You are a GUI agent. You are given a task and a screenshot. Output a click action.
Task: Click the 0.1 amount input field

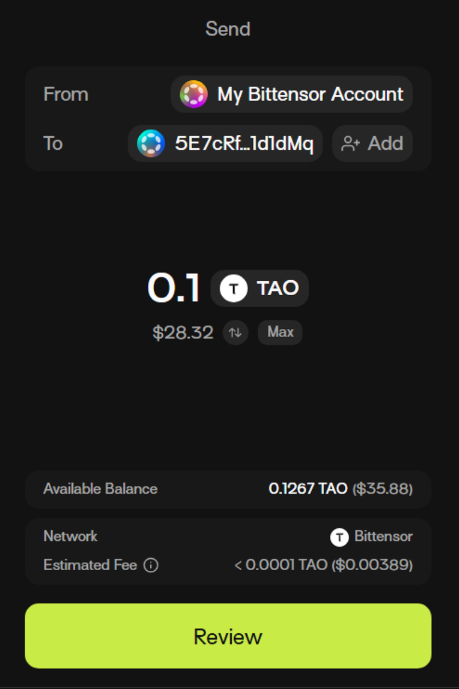(x=174, y=288)
